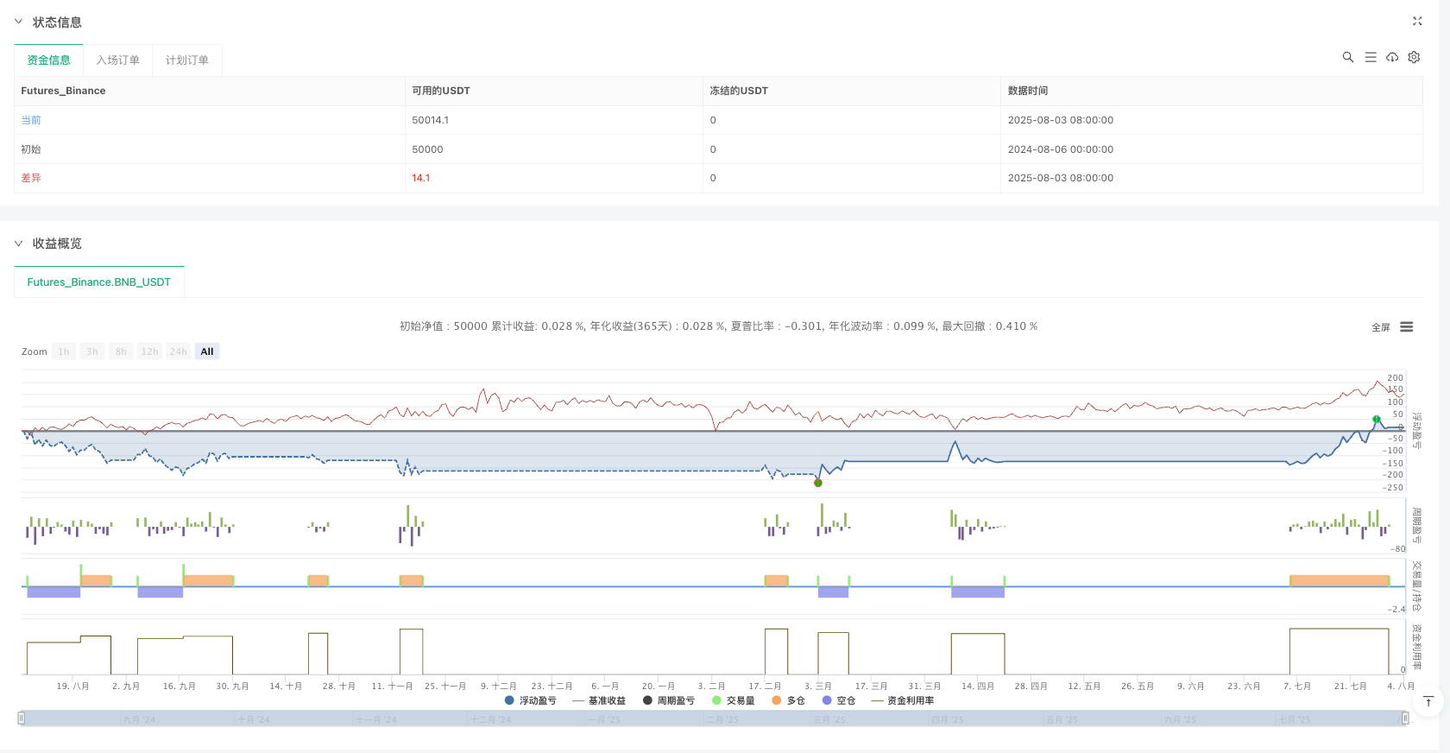Viewport: 1450px width, 753px height.
Task: Select the Futures_Binance.BNB_USDT chart tab
Action: pos(99,282)
